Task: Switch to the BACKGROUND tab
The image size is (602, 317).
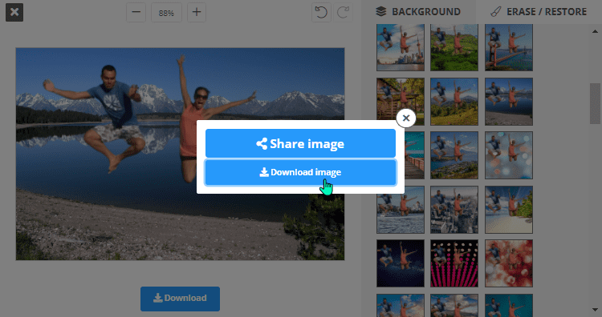Action: 418,12
